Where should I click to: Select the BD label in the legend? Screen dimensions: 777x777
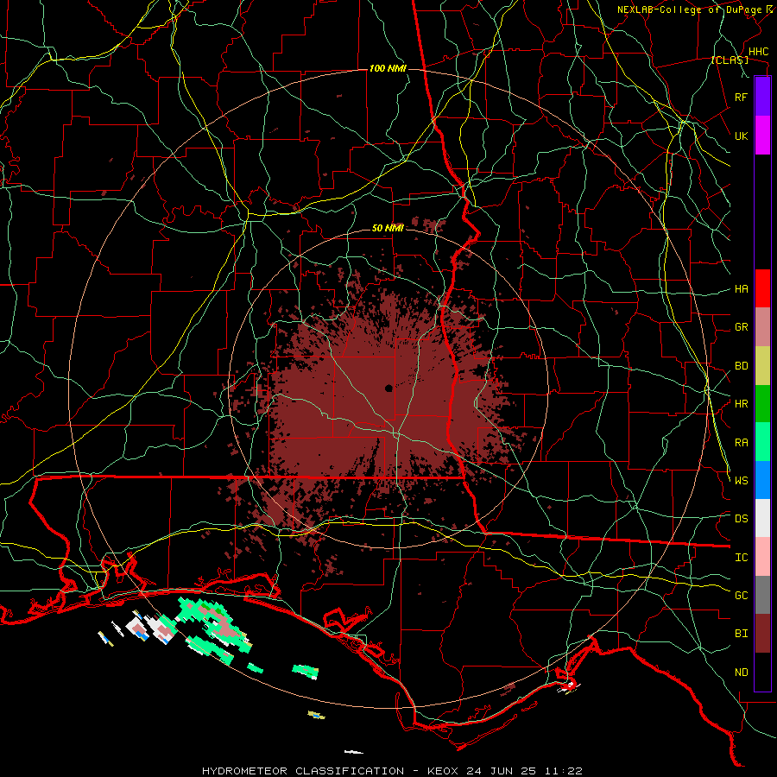(x=741, y=366)
